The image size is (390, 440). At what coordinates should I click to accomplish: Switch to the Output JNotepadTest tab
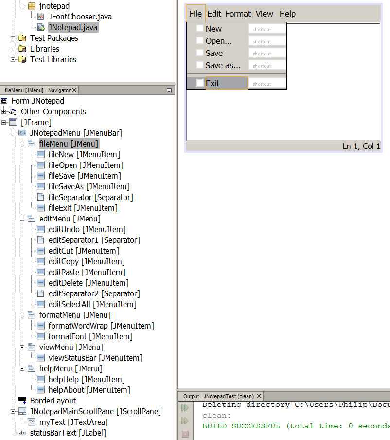coord(218,396)
